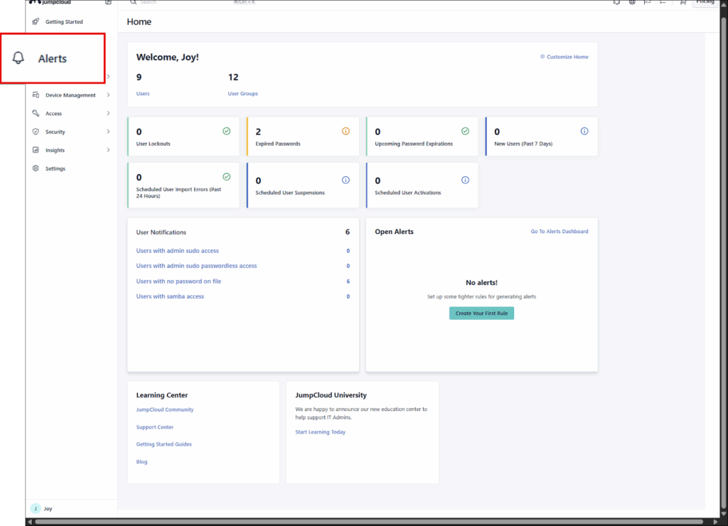This screenshot has height=526, width=728.
Task: Open the Go To Alerts Dashboard link
Action: [x=559, y=232]
